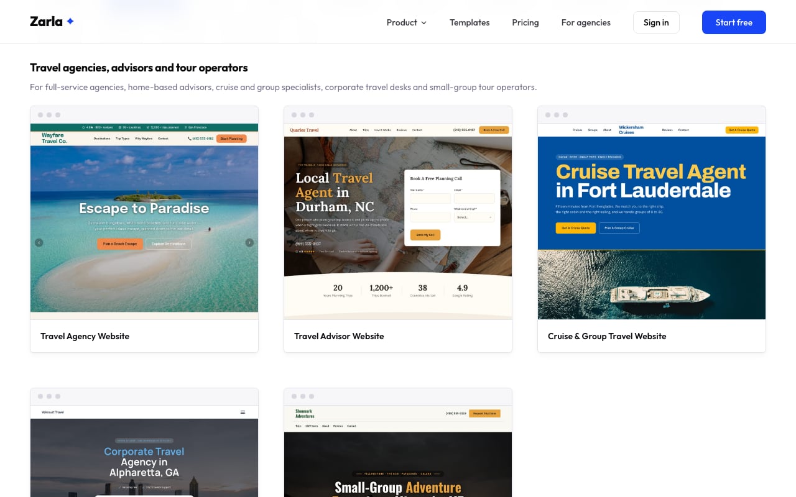Click the Cruise & Group Travel Website title
Screen dimensions: 796x497
point(607,336)
